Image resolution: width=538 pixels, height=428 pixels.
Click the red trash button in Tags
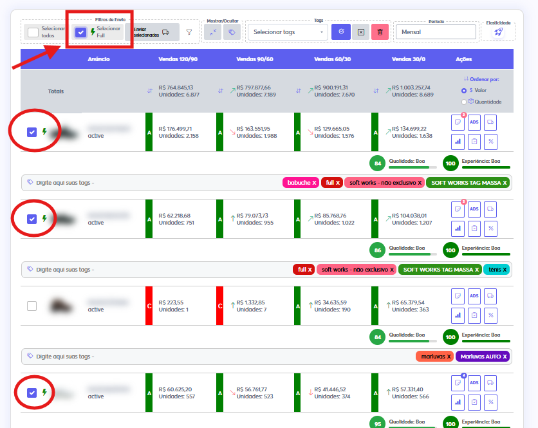(380, 32)
